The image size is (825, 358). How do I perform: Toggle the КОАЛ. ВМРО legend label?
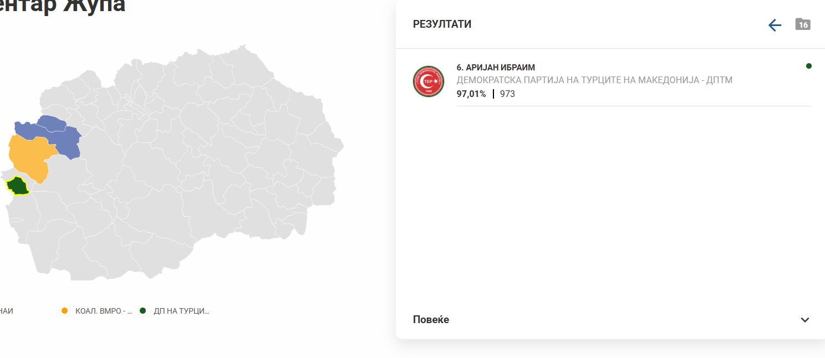(104, 311)
